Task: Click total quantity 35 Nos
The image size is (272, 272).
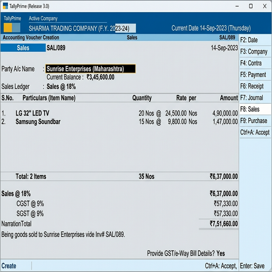Action: (x=146, y=176)
